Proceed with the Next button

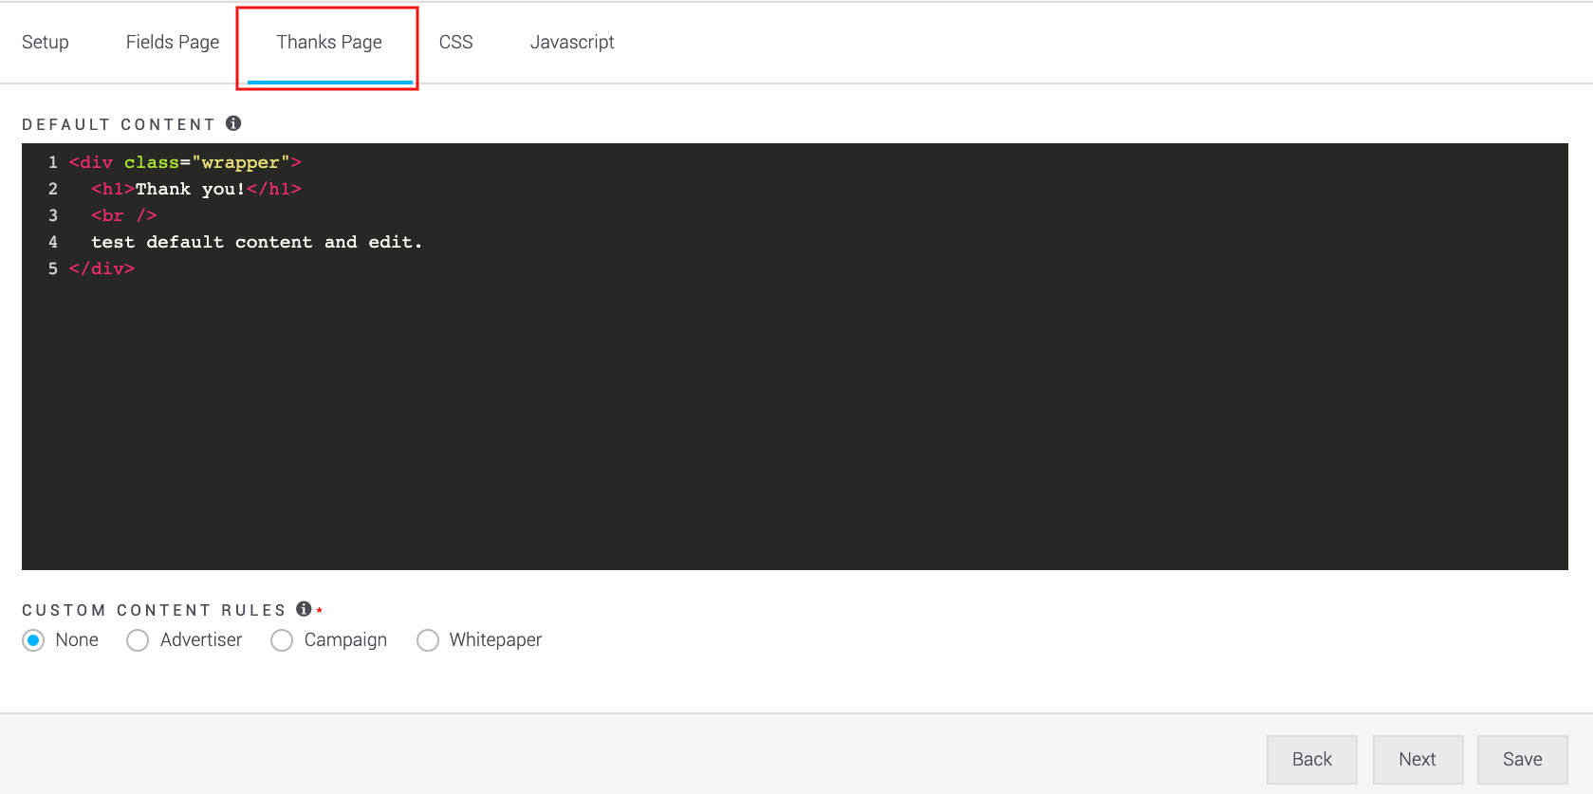pos(1417,759)
